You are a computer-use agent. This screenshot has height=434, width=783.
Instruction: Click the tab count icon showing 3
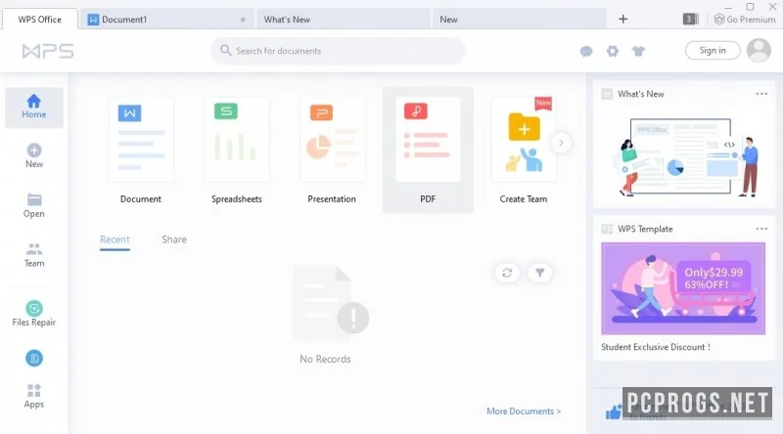click(x=690, y=19)
